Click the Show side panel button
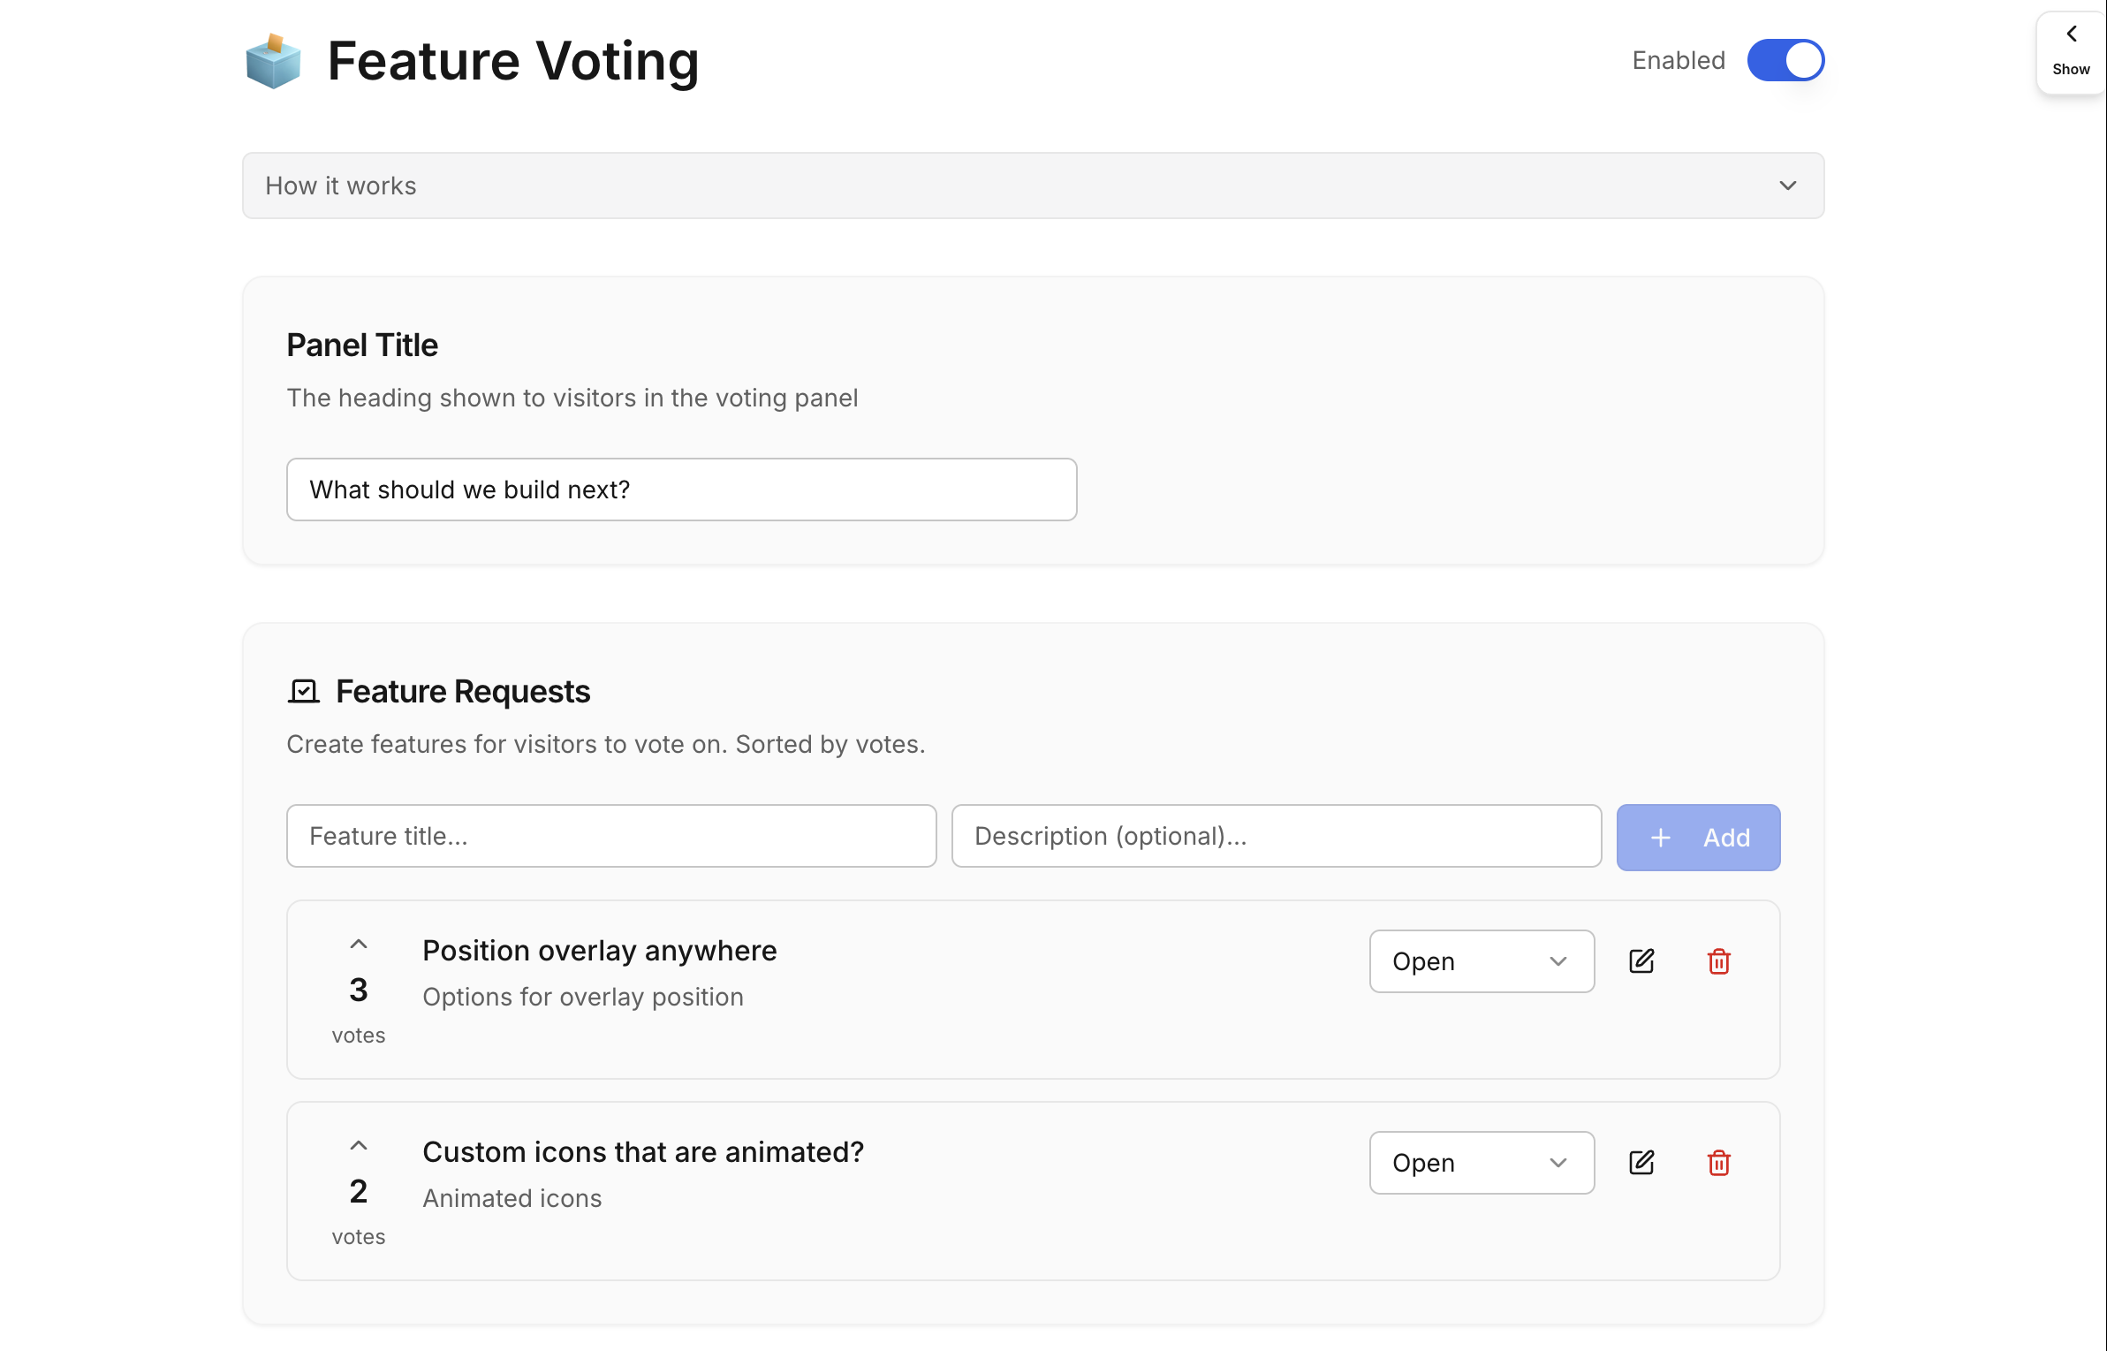The image size is (2107, 1351). pos(2071,53)
